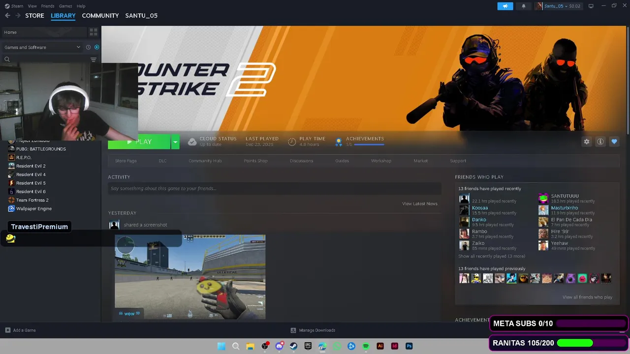The height and width of the screenshot is (354, 630).
Task: Expand Show all recently played (3 more)
Action: [492, 256]
